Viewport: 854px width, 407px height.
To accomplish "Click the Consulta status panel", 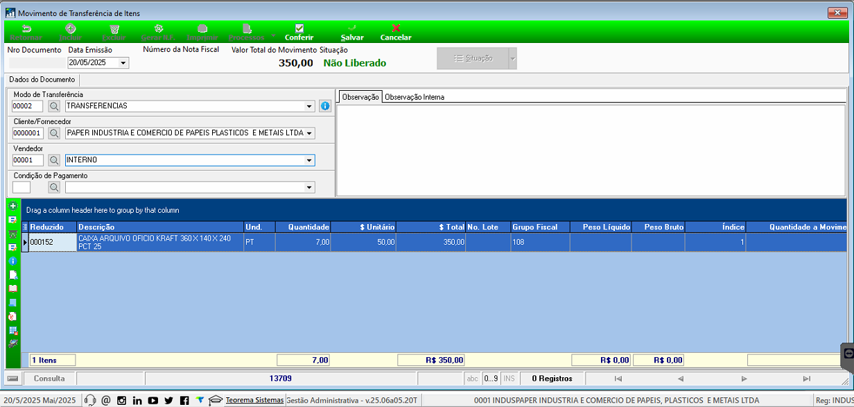I will pos(49,379).
